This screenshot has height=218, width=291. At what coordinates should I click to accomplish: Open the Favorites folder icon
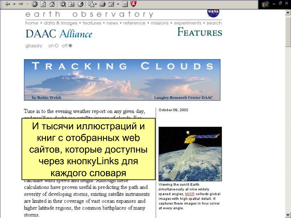[x=71, y=4]
